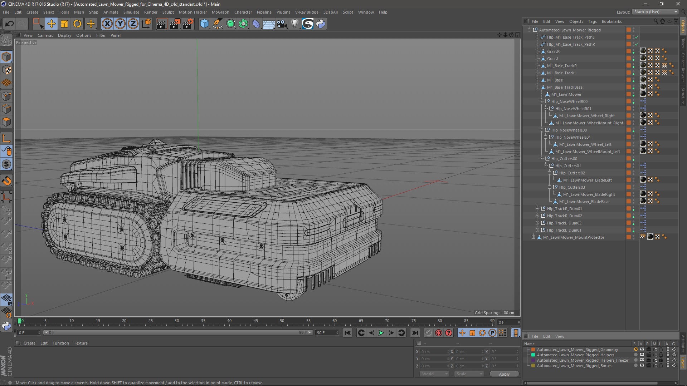
Task: Open the Character menu
Action: click(x=243, y=12)
